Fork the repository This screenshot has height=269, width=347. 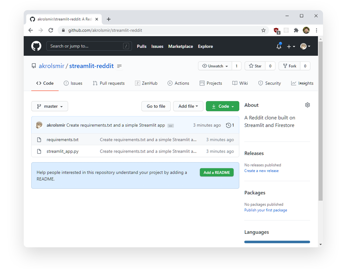289,66
